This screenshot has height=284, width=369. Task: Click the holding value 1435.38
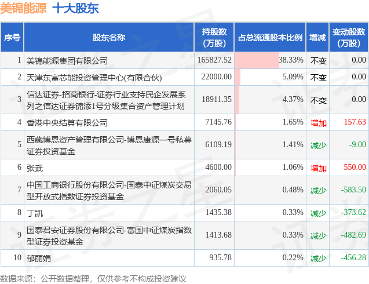coord(218,212)
